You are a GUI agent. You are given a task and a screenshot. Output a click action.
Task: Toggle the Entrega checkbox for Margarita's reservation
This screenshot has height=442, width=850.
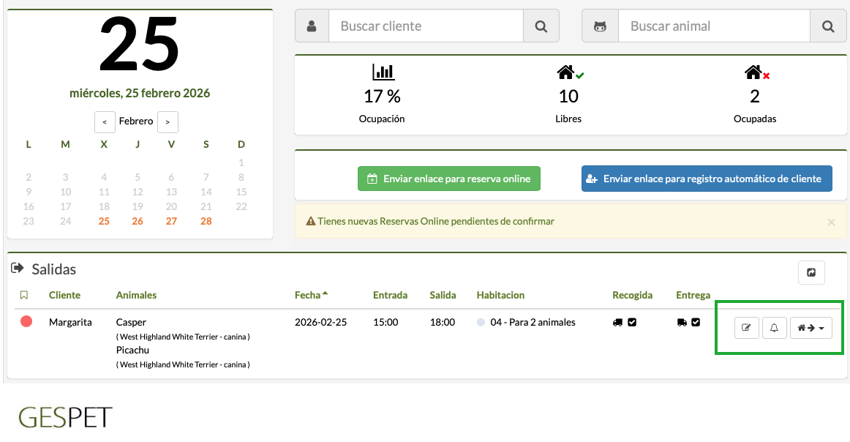pyautogui.click(x=694, y=321)
